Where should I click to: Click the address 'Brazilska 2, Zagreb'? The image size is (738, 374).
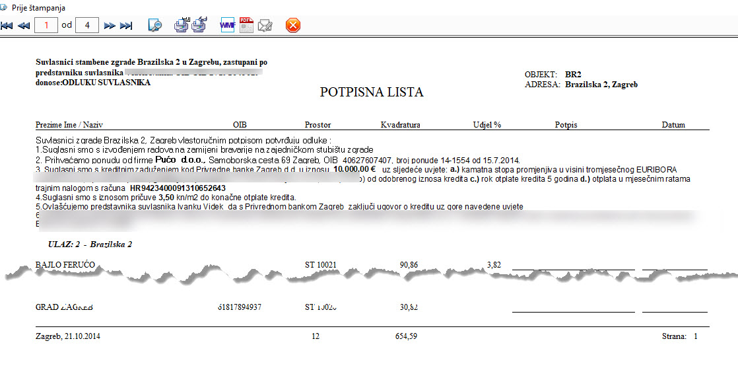pos(601,85)
